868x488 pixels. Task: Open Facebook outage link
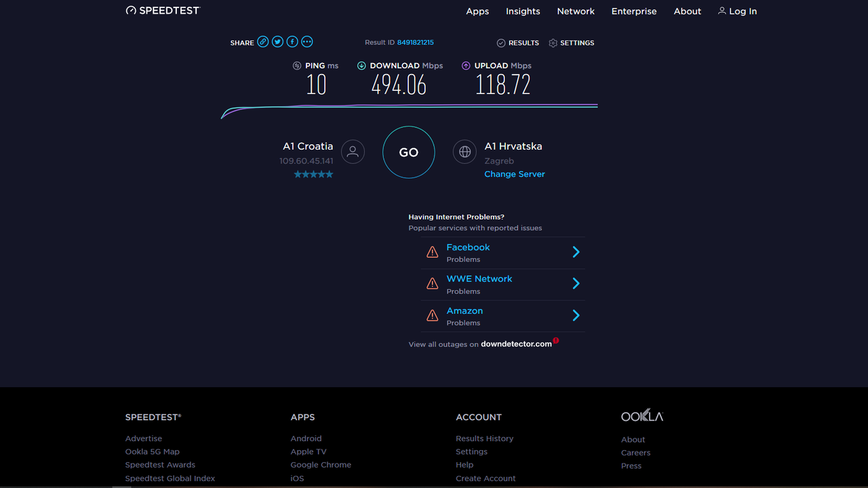[468, 247]
